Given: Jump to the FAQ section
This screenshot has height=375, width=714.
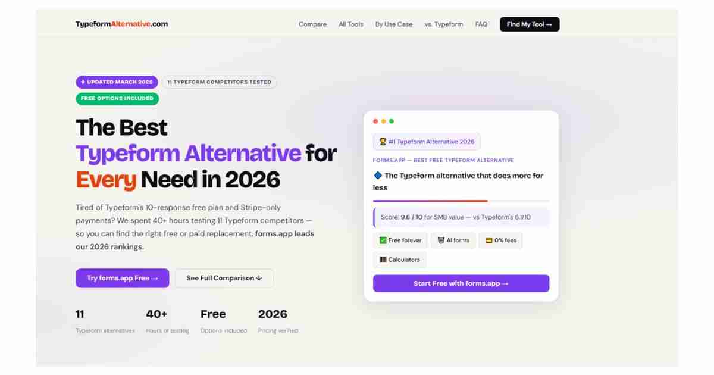Looking at the screenshot, I should click(481, 24).
